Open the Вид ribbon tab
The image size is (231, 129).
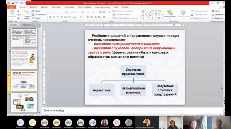tap(116, 7)
